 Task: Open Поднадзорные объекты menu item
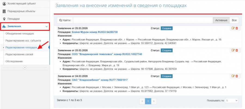pos(21,11)
